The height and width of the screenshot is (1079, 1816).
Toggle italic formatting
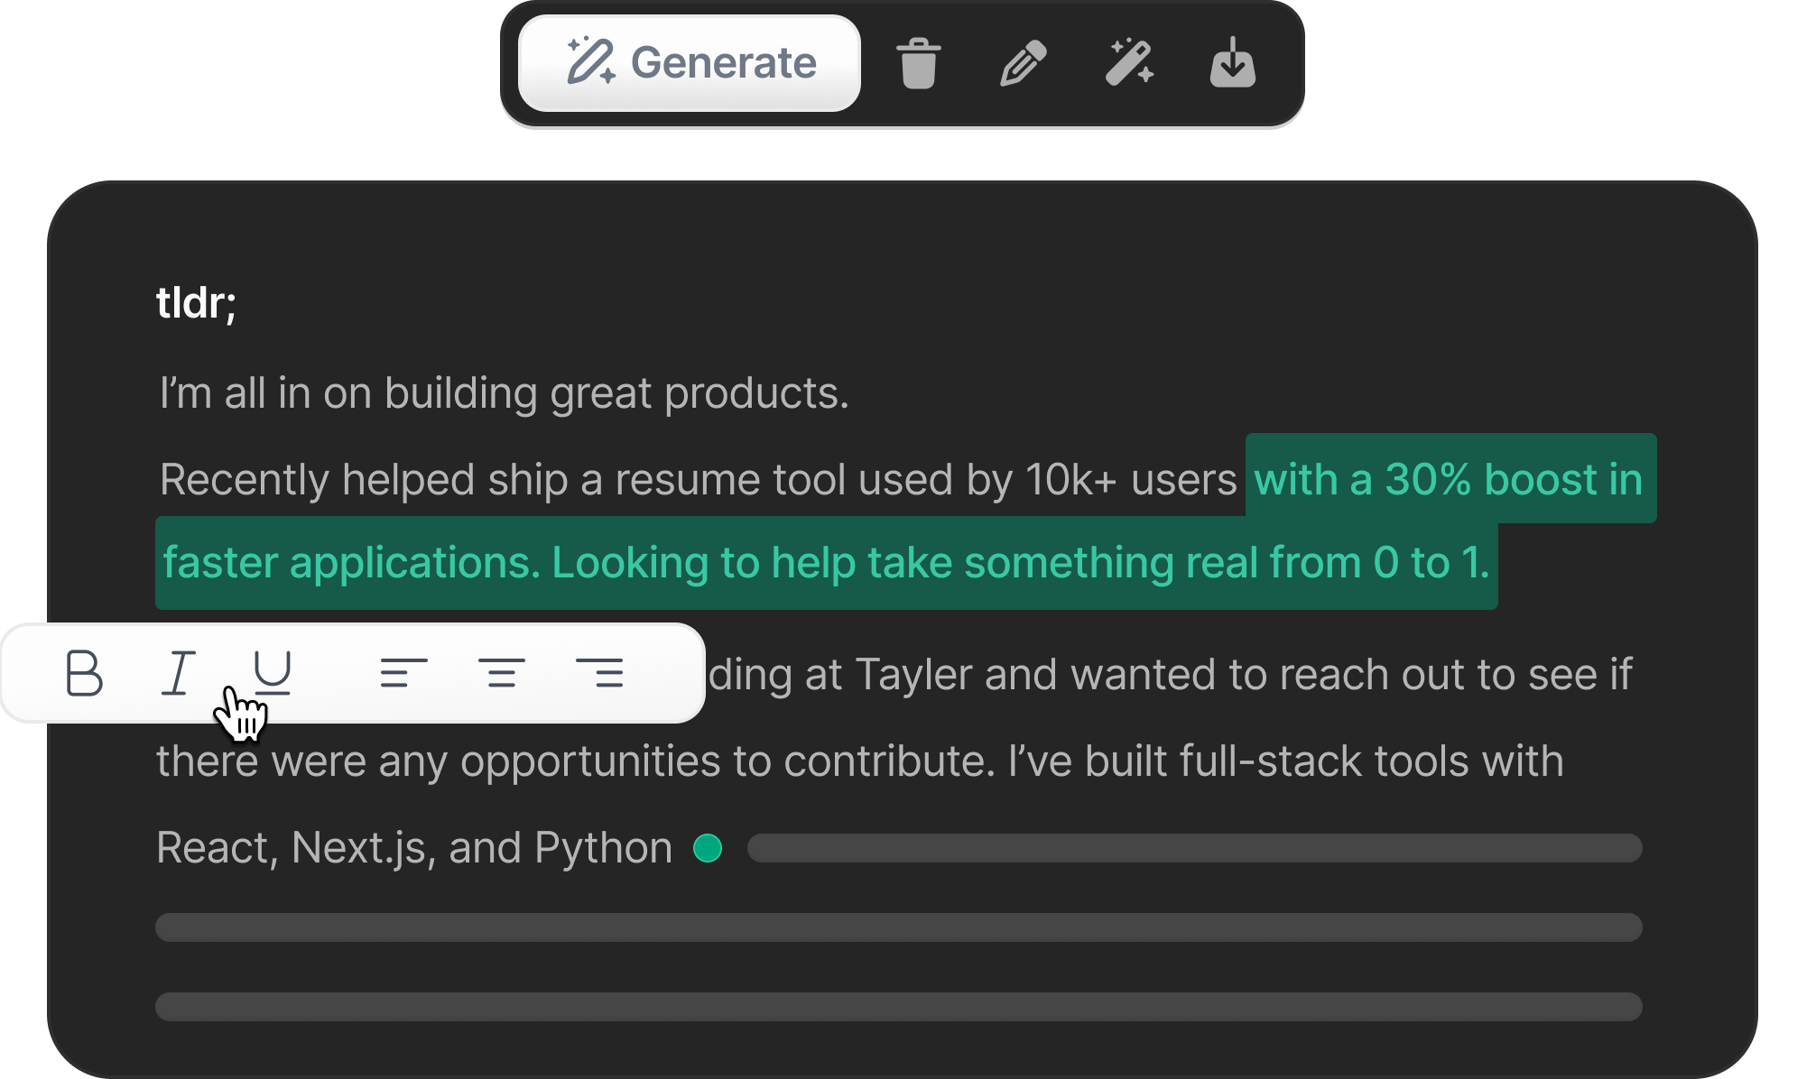(179, 673)
